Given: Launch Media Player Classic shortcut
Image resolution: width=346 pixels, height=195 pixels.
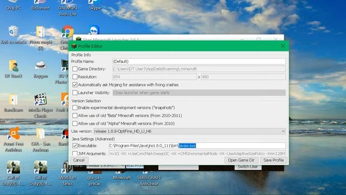Looking at the screenshot, I should pyautogui.click(x=41, y=106).
